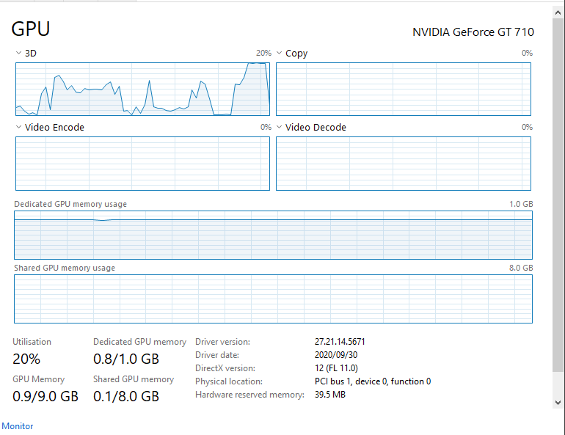Open the Video Encode engine dropdown
The height and width of the screenshot is (435, 565).
pos(19,127)
